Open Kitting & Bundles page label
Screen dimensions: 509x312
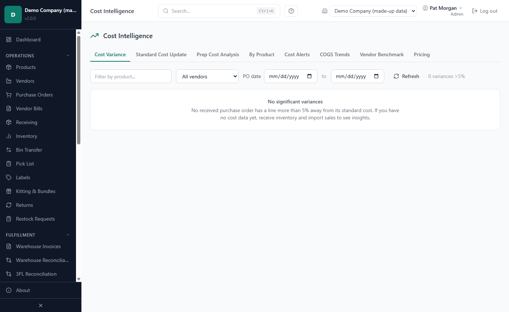[x=36, y=191]
